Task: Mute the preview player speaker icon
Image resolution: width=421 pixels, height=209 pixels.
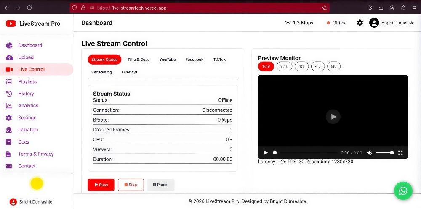Action: (370, 153)
